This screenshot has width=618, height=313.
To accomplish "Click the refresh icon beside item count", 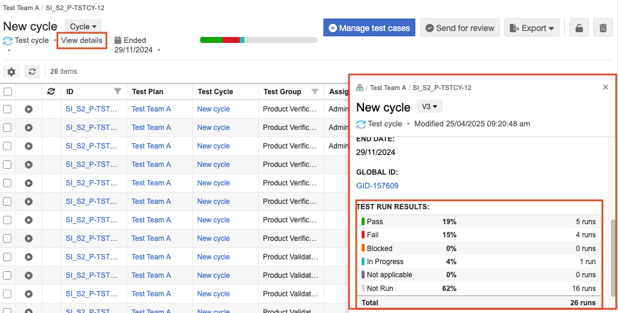I will [32, 72].
